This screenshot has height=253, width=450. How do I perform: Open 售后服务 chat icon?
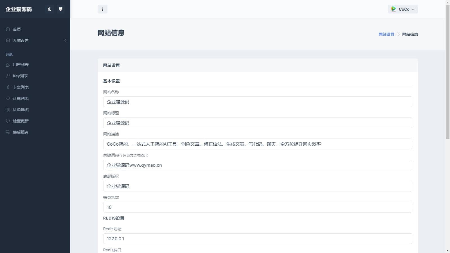(8, 132)
